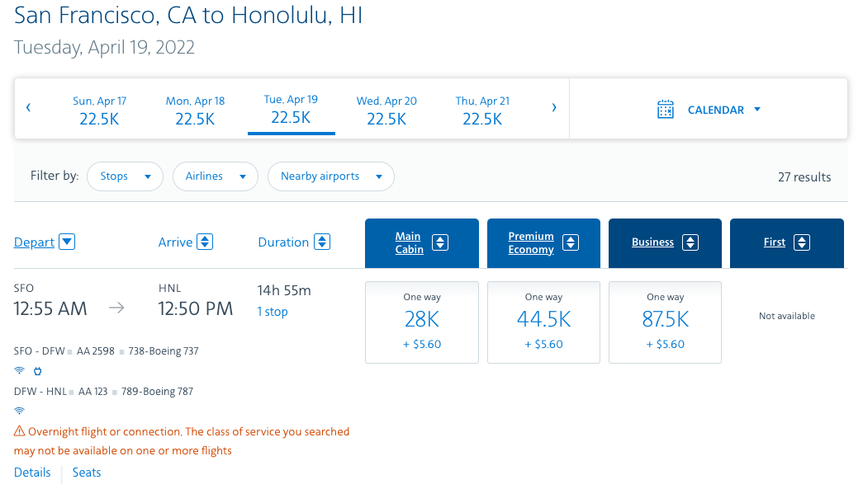Sort by arrival time icon
This screenshot has width=863, height=489.
pyautogui.click(x=206, y=242)
